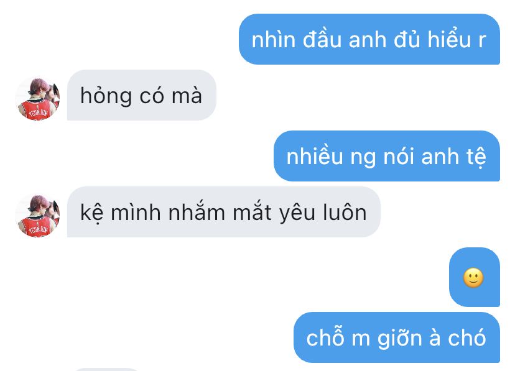
Task: Select the blue bubble containing only an emoji
Action: click(475, 277)
